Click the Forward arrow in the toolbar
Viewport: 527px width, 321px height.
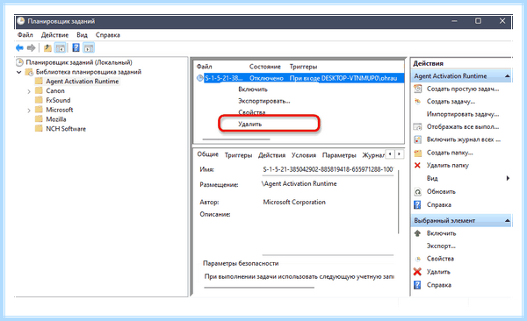[x=32, y=48]
